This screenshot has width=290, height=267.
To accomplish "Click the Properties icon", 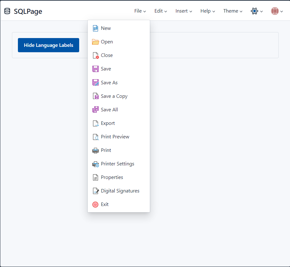I will pyautogui.click(x=96, y=177).
